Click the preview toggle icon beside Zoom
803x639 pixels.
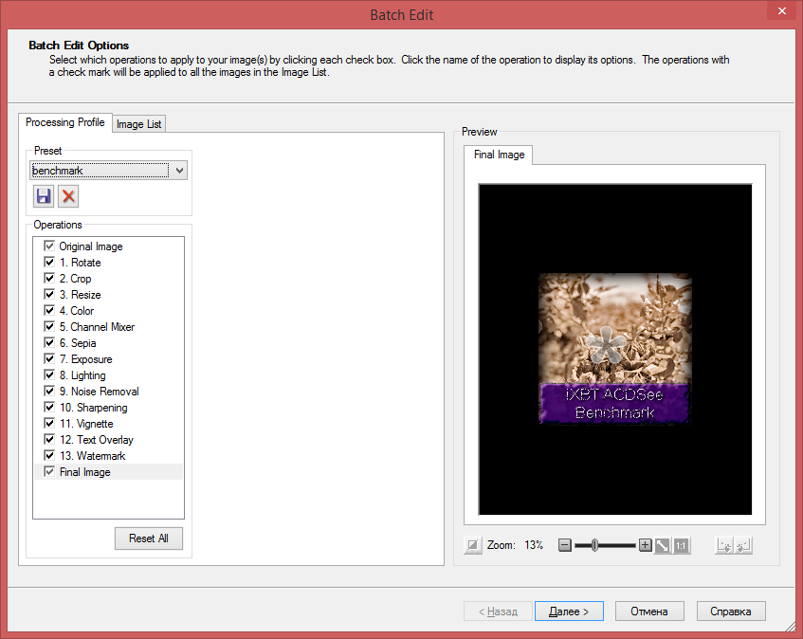point(473,545)
